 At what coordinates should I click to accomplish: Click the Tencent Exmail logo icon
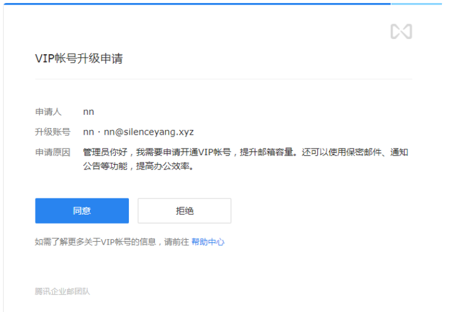(401, 31)
